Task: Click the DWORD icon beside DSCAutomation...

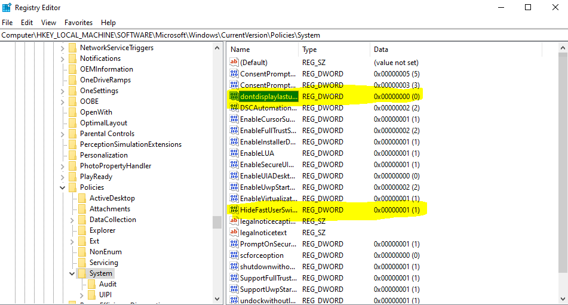Action: pos(234,108)
